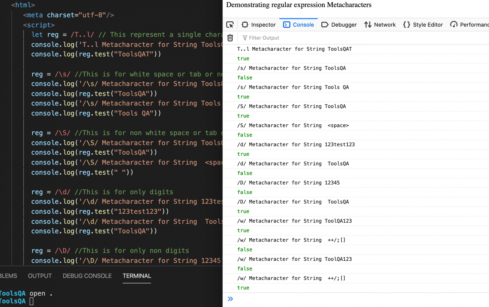
Task: Select the OUTPUT panel tab
Action: coord(40,276)
